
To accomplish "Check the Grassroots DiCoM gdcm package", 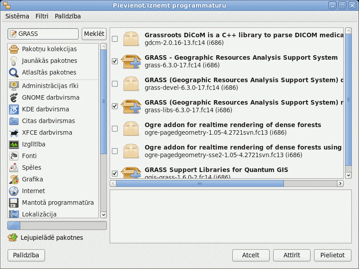I will click(115, 39).
